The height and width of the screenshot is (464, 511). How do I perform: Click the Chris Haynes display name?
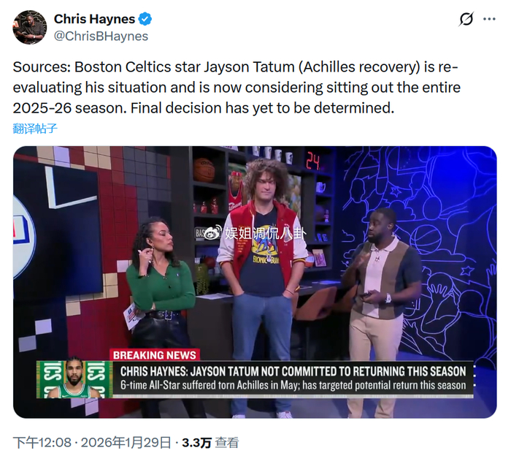point(94,19)
